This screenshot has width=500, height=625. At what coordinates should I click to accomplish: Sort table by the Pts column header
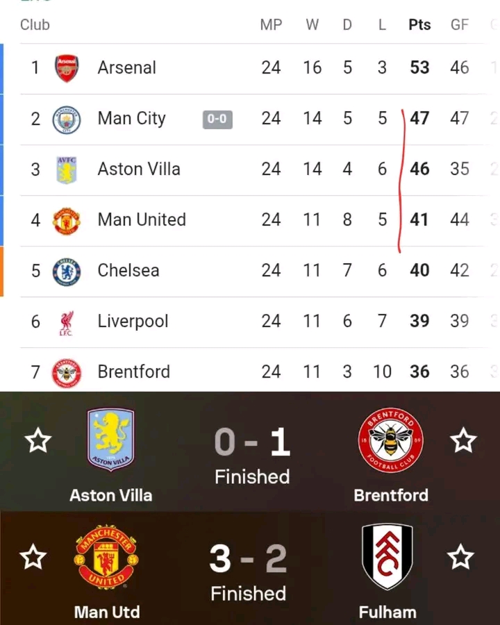tap(419, 25)
